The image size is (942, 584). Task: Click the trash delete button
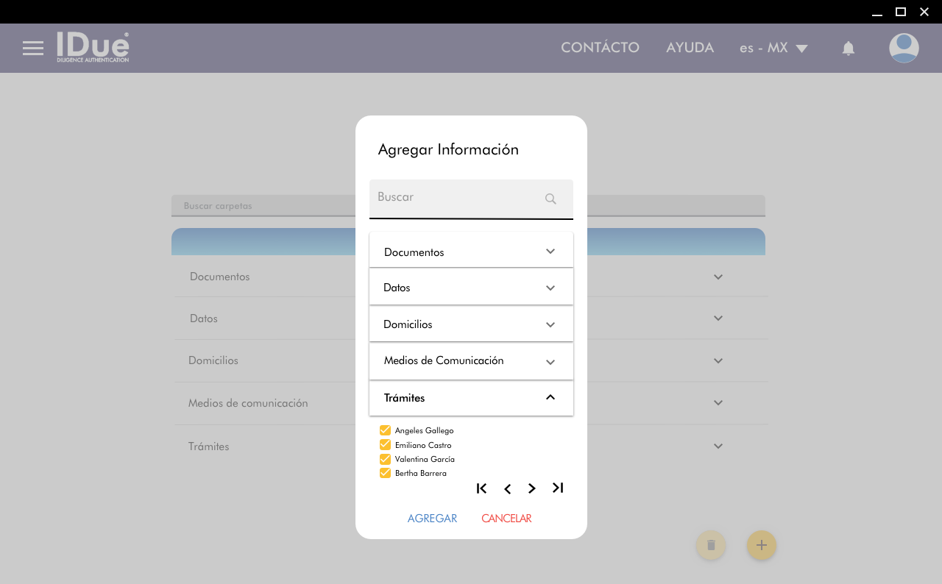[711, 545]
